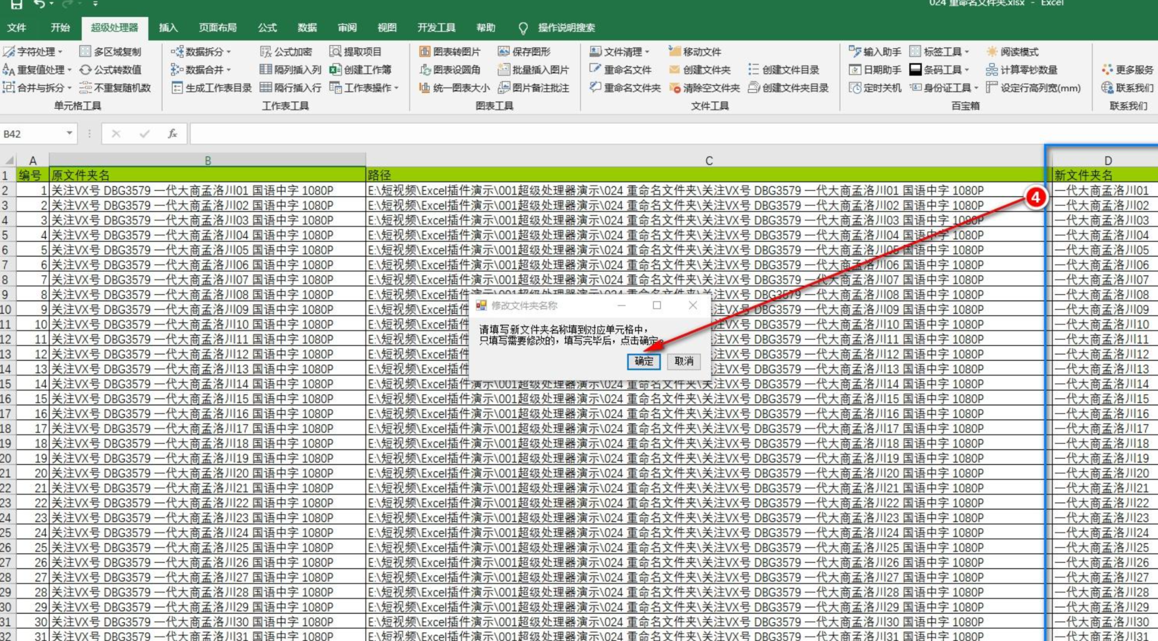Click the formula bar input field
The height and width of the screenshot is (641, 1158).
point(630,134)
